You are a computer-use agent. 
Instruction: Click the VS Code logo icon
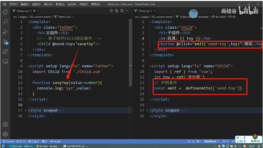point(4,4)
